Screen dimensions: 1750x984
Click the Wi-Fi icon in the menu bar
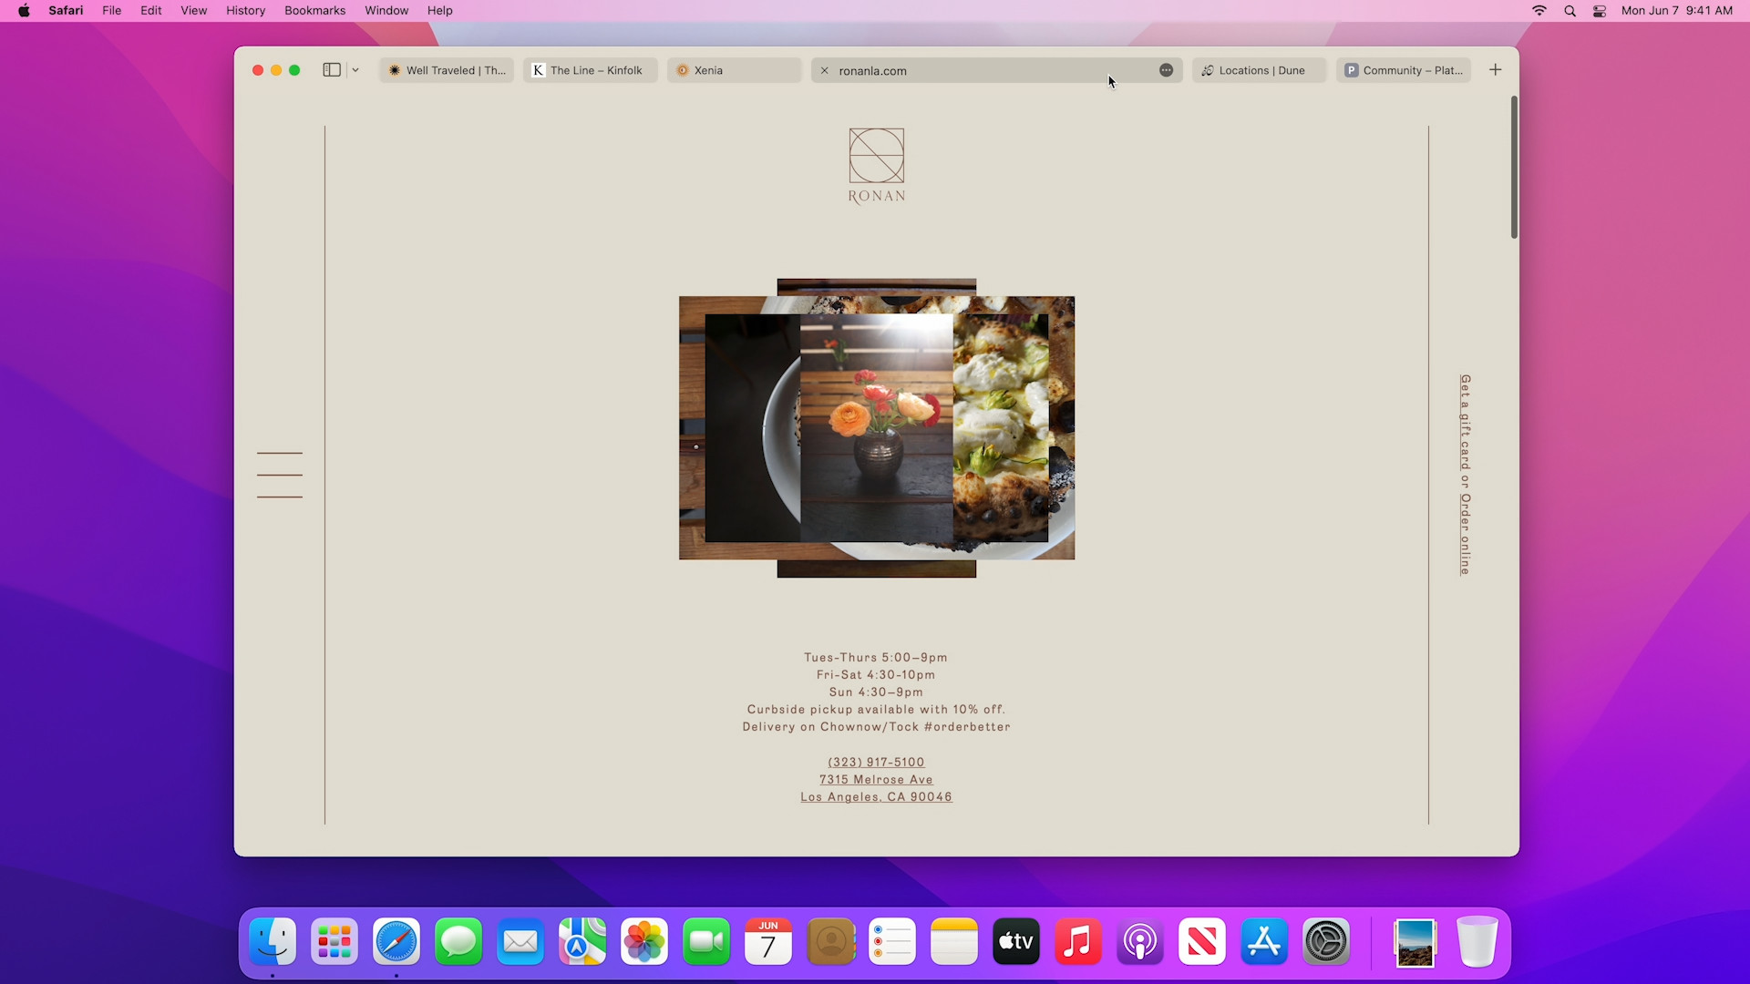point(1539,11)
